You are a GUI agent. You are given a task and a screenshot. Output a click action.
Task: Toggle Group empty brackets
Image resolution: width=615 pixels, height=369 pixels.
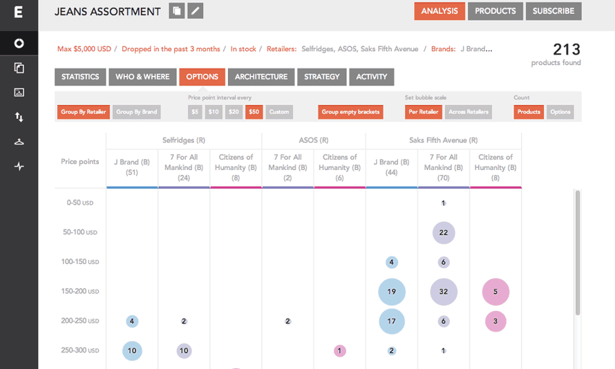[x=350, y=112]
